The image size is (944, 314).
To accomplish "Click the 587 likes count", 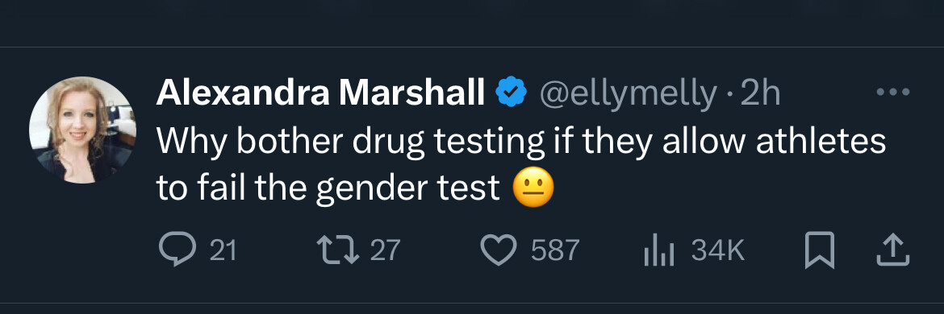I will (555, 250).
